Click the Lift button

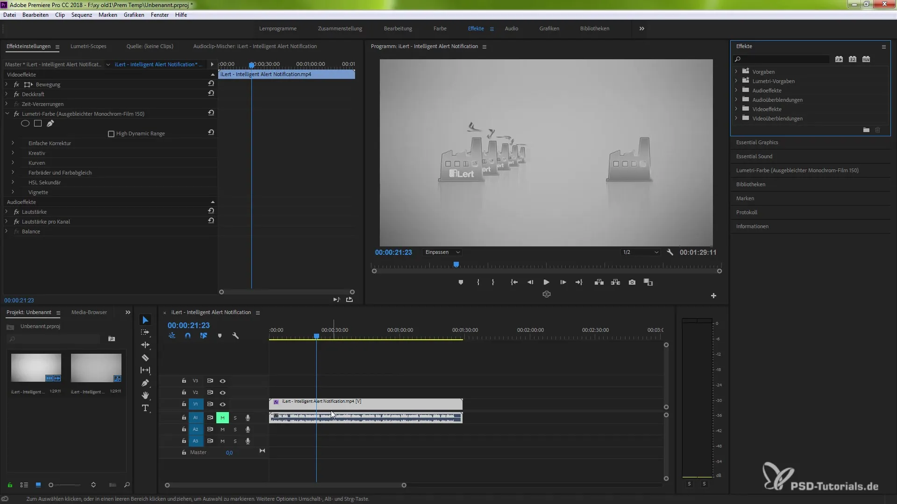click(599, 282)
